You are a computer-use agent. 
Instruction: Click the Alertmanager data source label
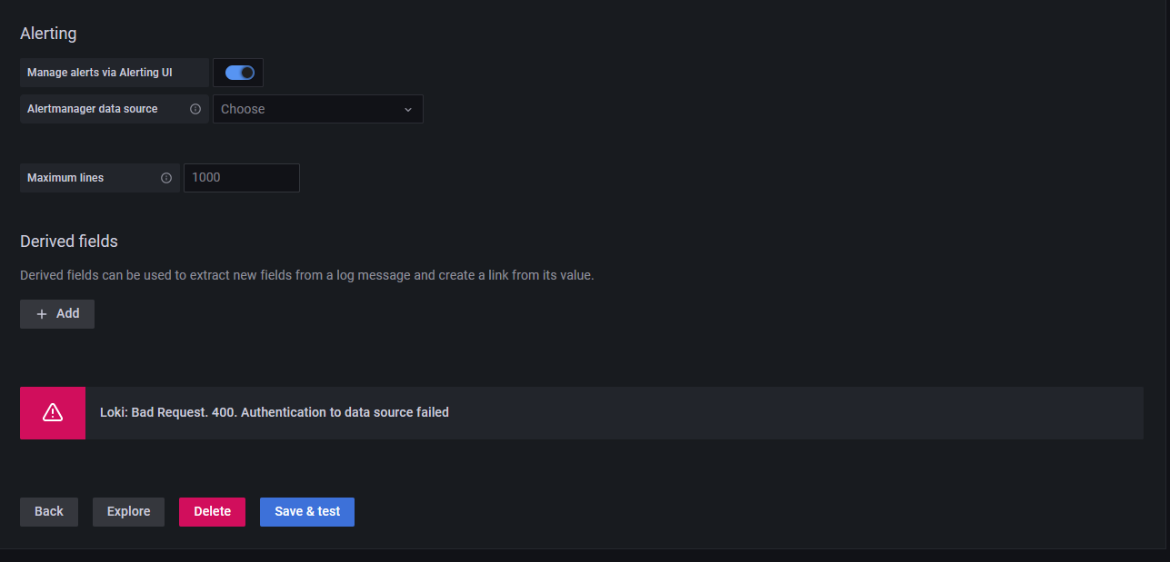pyautogui.click(x=93, y=109)
